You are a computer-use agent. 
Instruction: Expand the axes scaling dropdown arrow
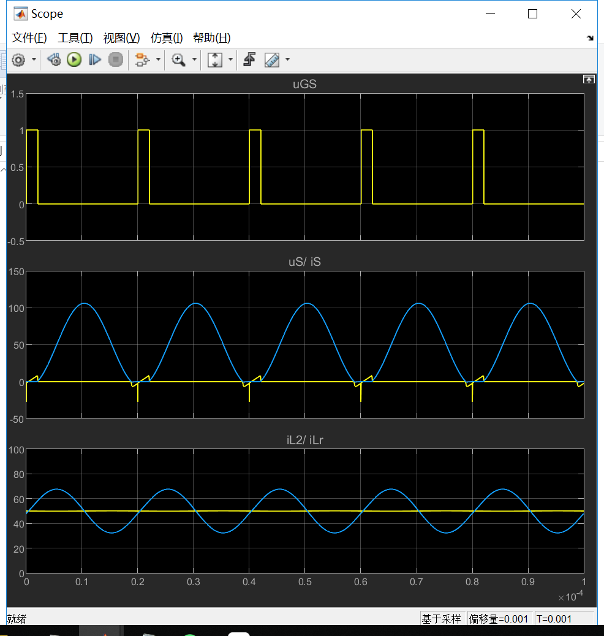(x=230, y=59)
